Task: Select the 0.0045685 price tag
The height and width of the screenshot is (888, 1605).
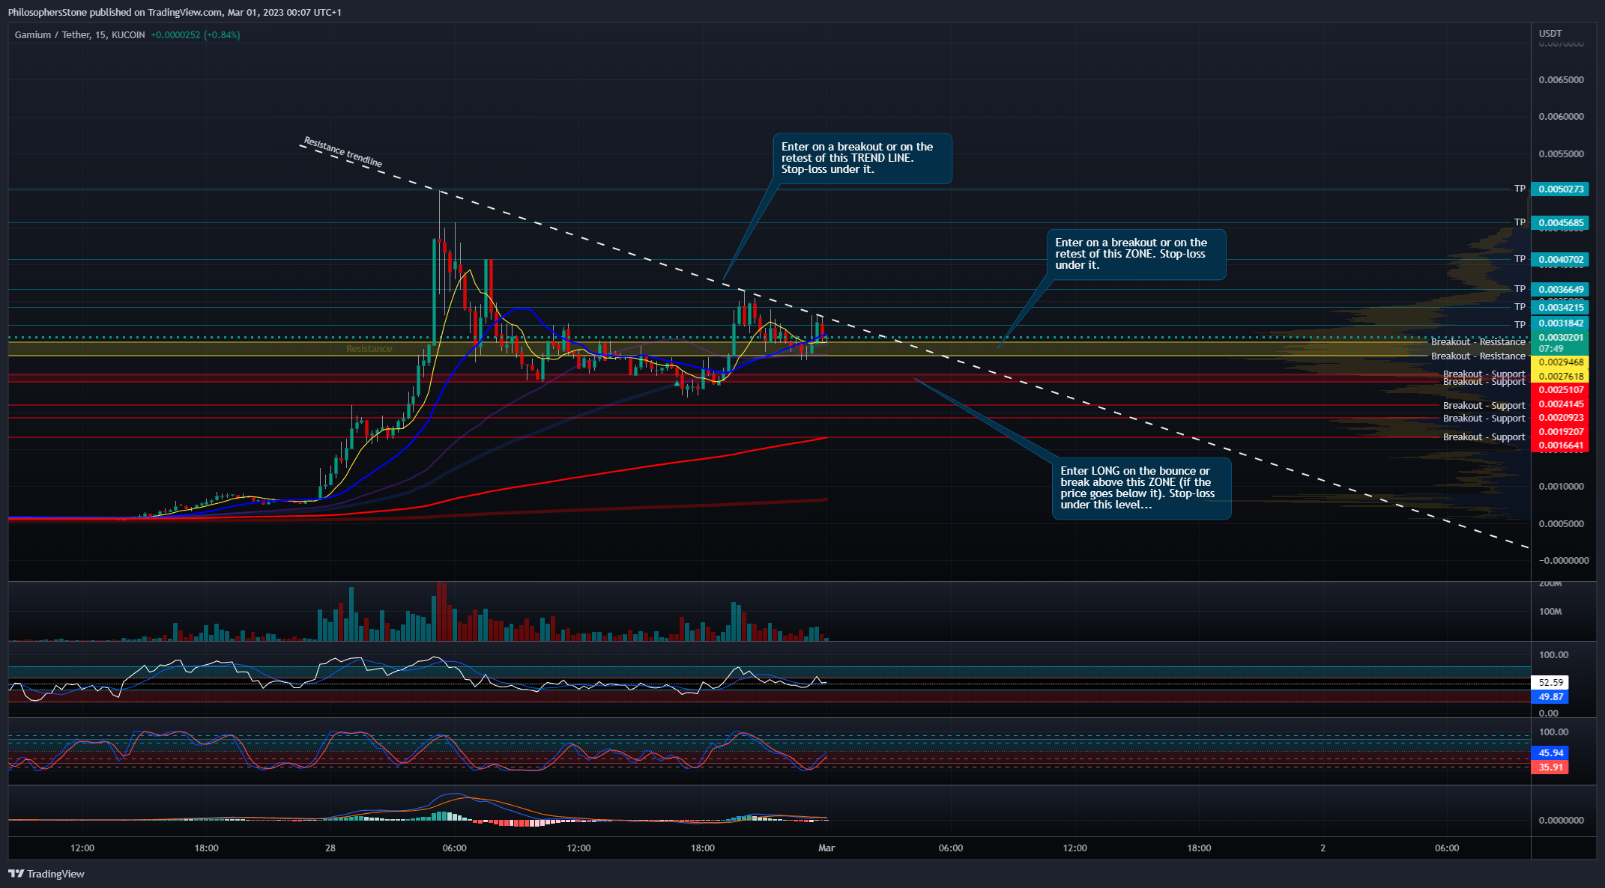Action: [x=1561, y=222]
